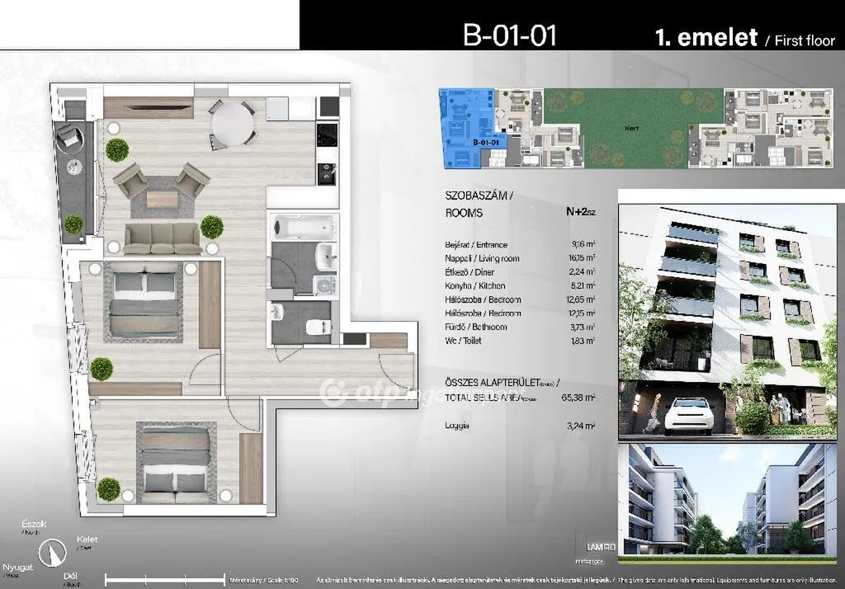Click the "65,38 m²" total area value
845x589 pixels.
pos(578,398)
